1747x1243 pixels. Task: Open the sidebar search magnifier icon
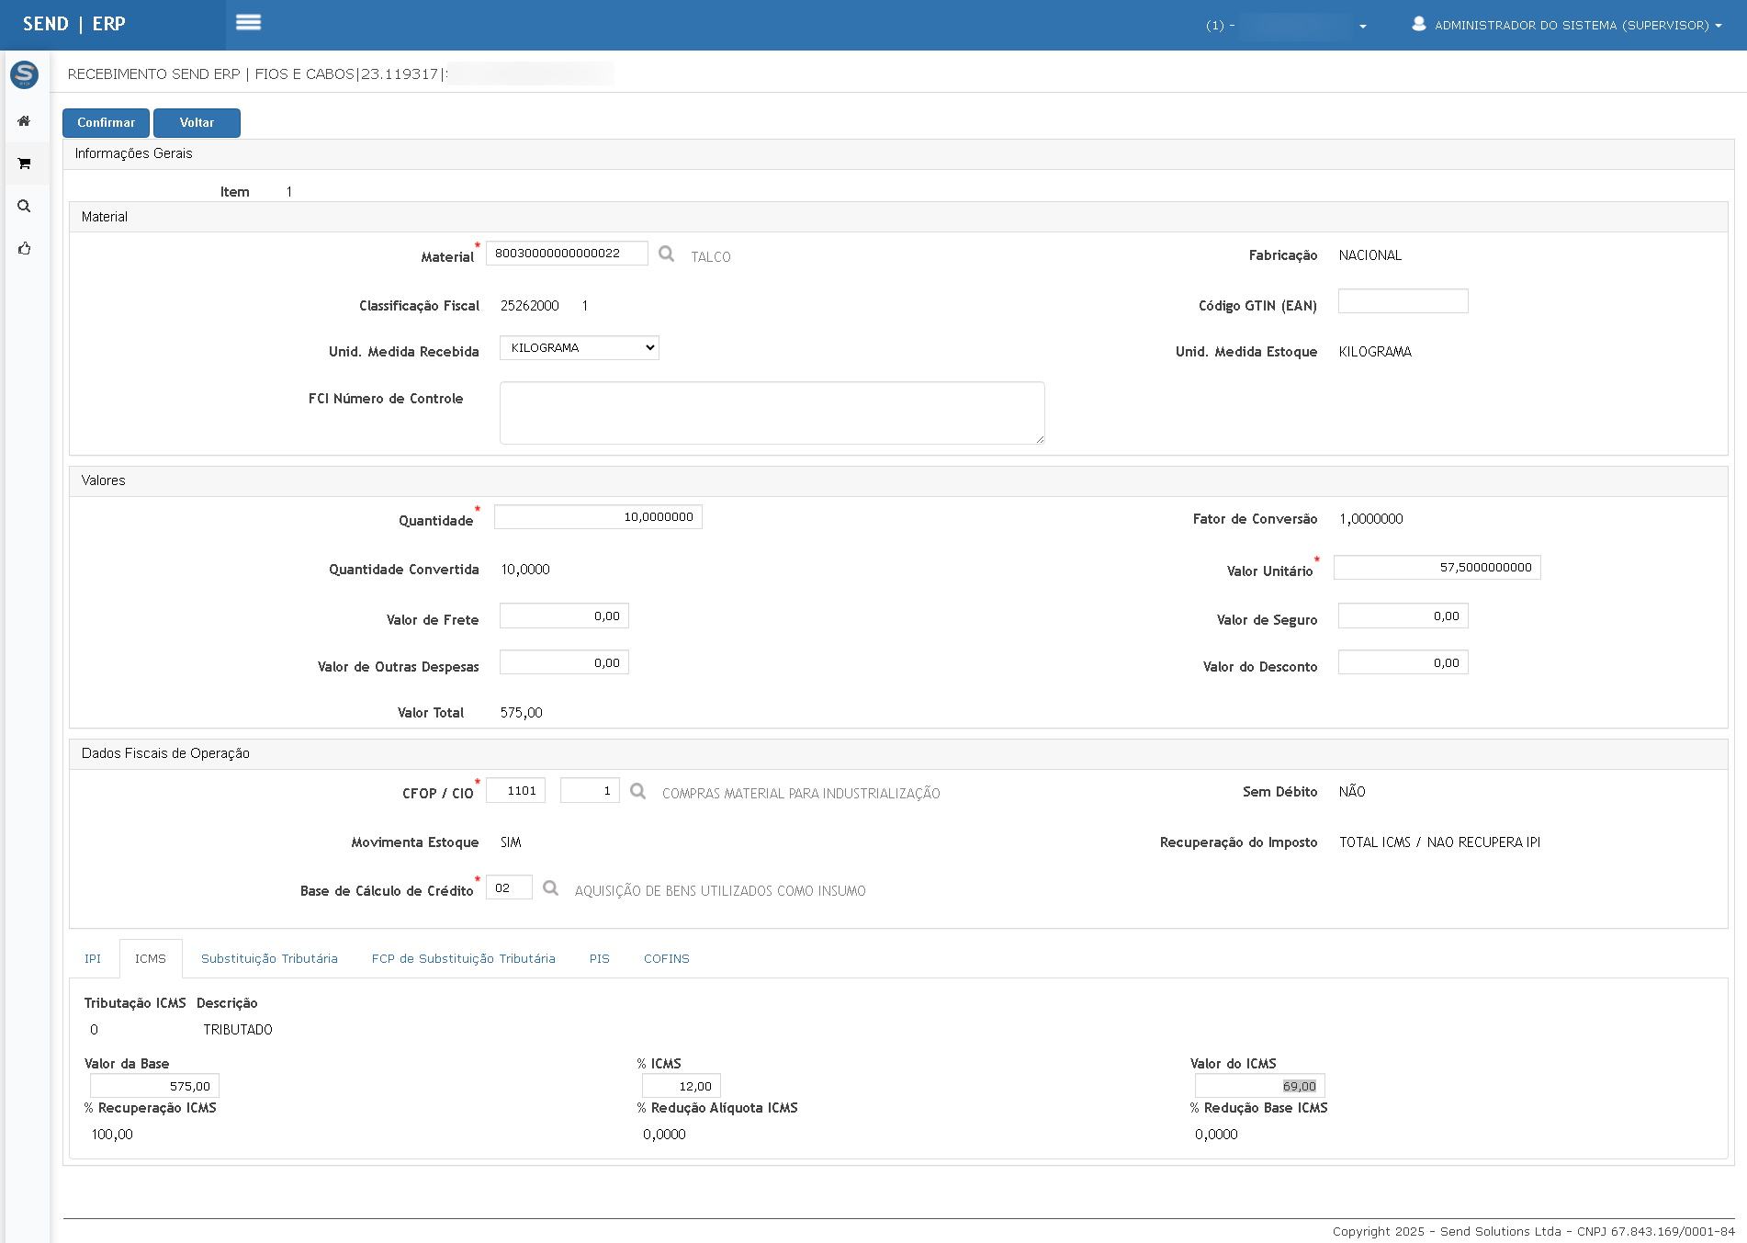coord(24,206)
